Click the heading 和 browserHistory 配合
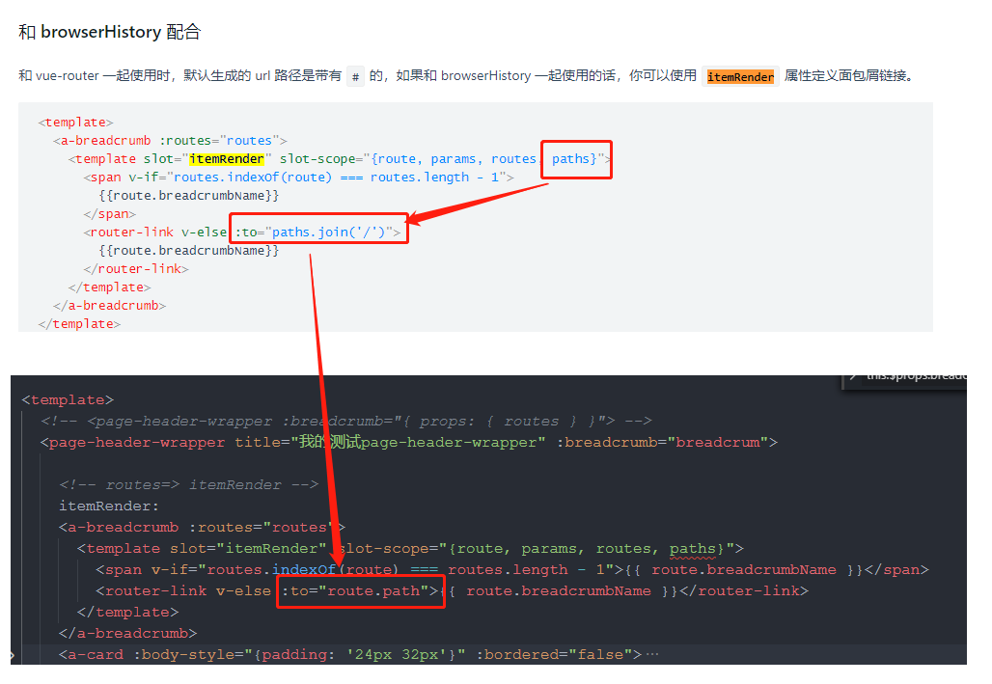The width and height of the screenshot is (992, 684). tap(109, 31)
